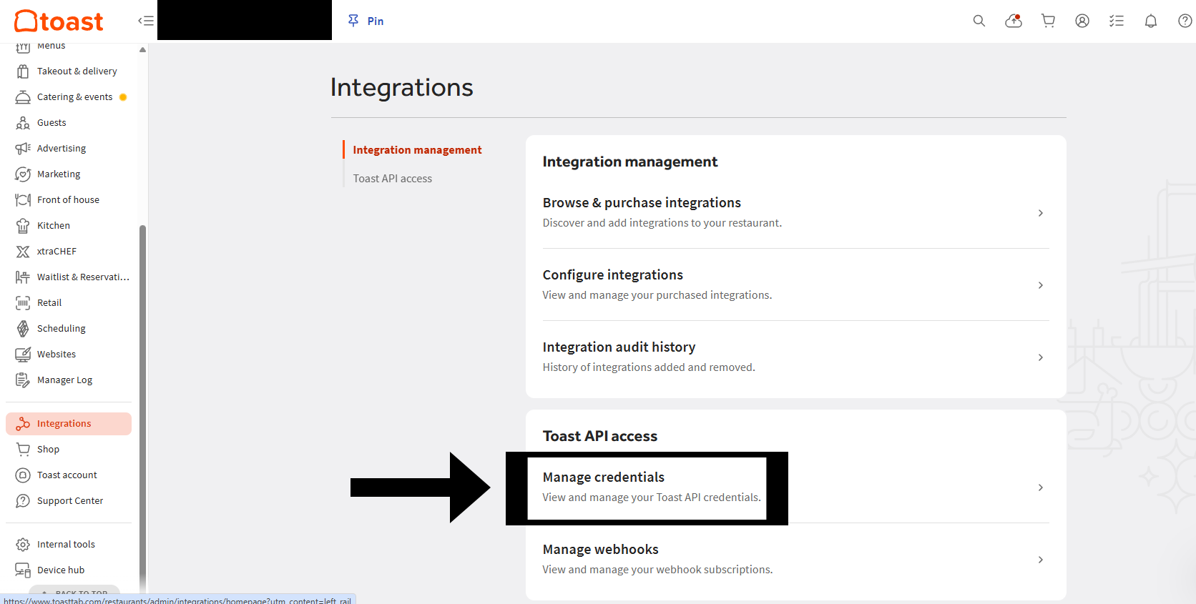The image size is (1196, 604).
Task: Click the Retail barcode icon
Action: pos(23,303)
